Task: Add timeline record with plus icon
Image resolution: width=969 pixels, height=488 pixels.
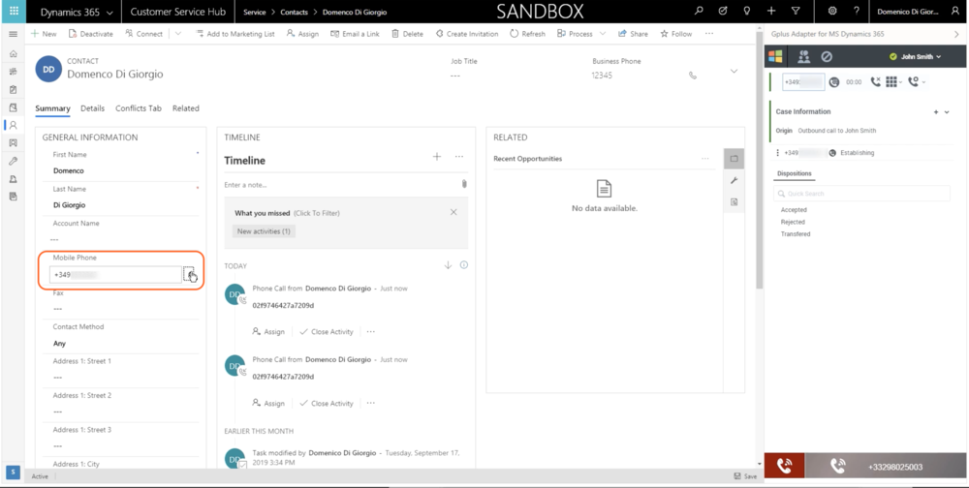Action: [437, 157]
